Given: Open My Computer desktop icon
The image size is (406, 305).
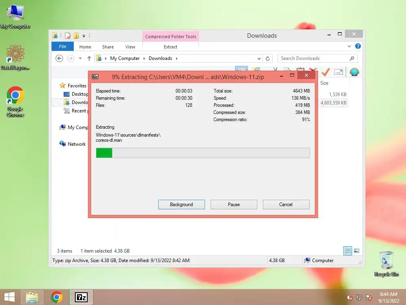Looking at the screenshot, I should (15, 16).
